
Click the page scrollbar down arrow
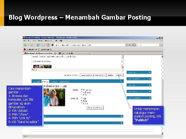click(162, 133)
